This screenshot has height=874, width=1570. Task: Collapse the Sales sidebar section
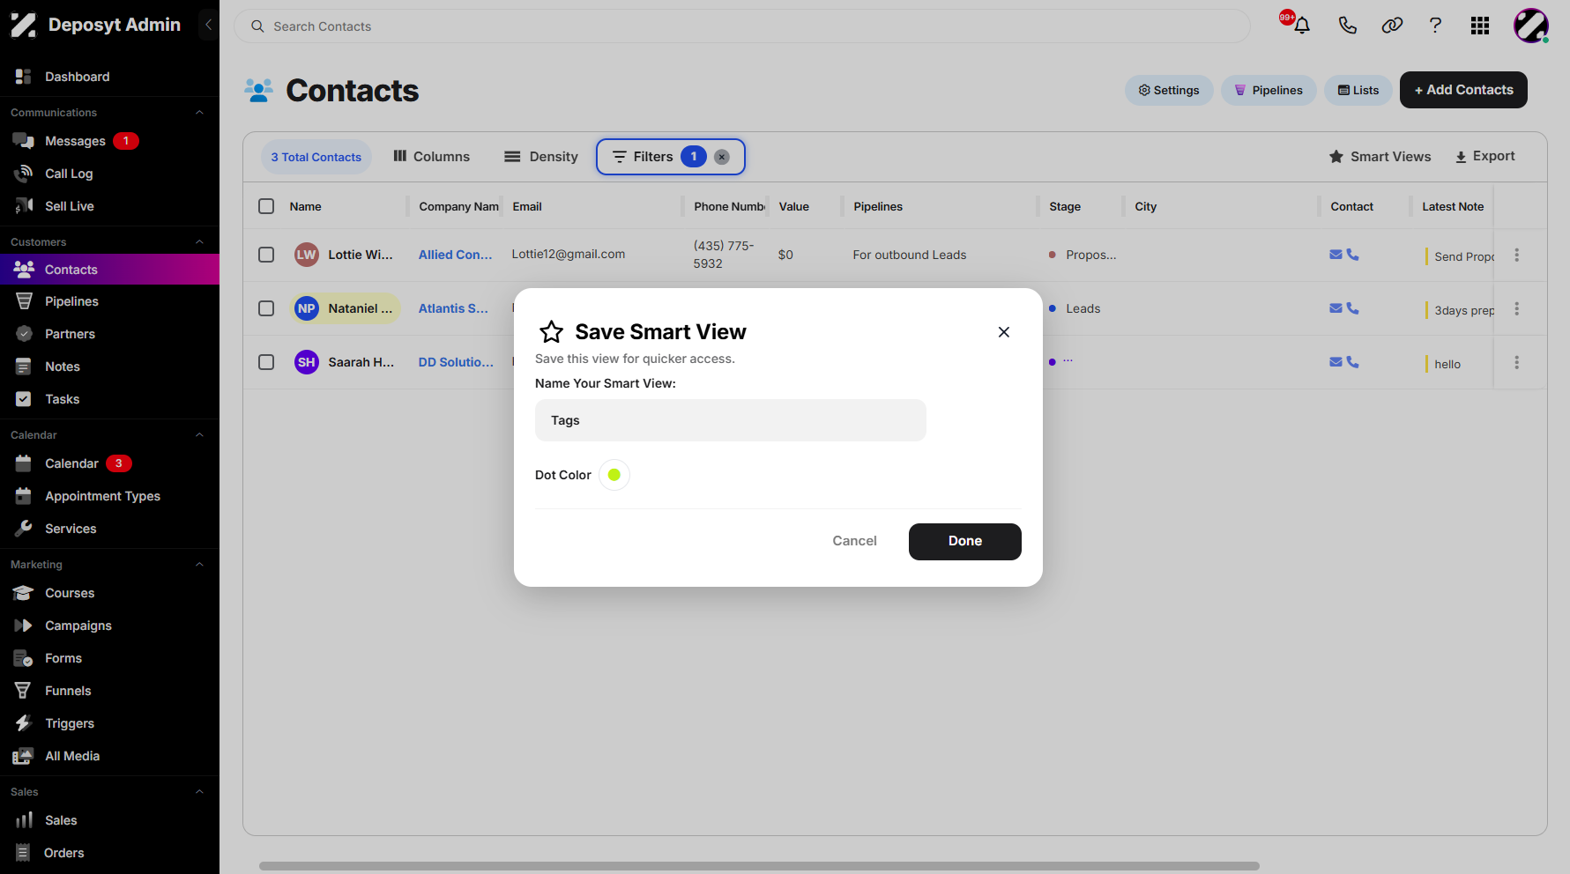point(199,792)
